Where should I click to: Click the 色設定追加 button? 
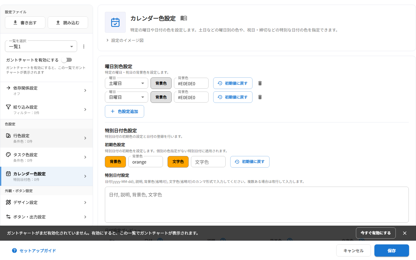click(125, 112)
